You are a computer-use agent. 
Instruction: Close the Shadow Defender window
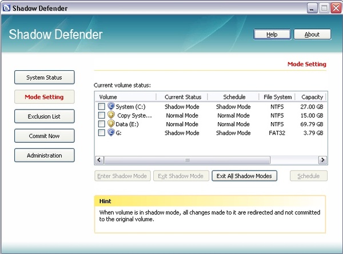336,9
